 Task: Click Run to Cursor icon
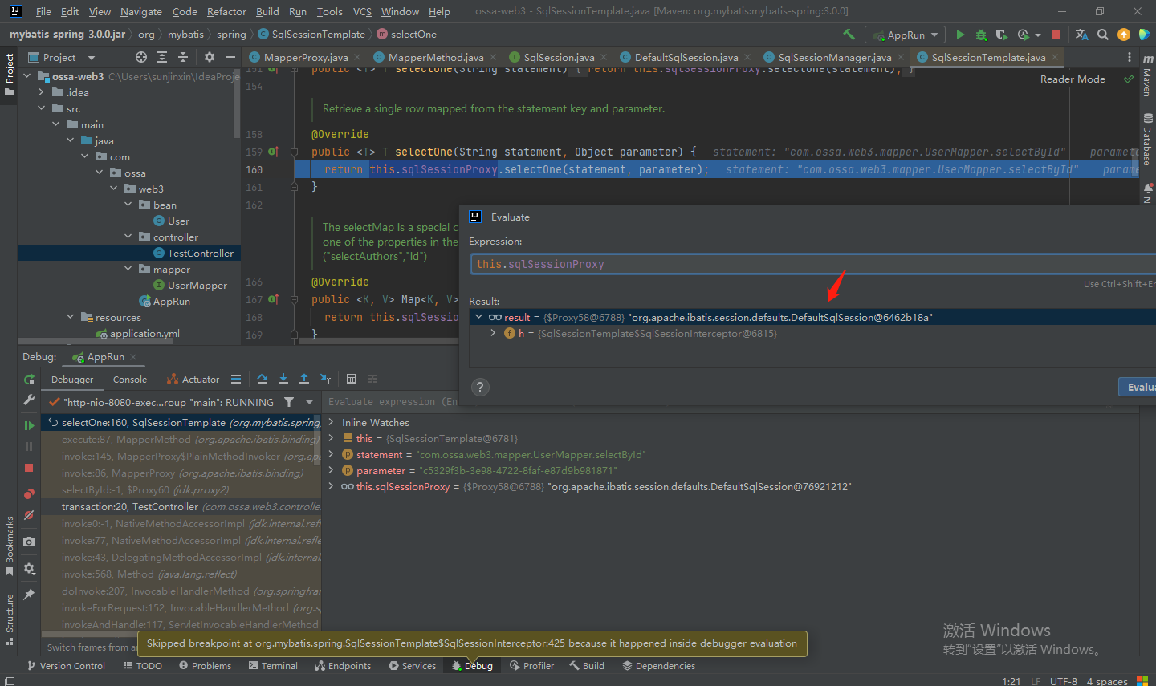coord(325,379)
